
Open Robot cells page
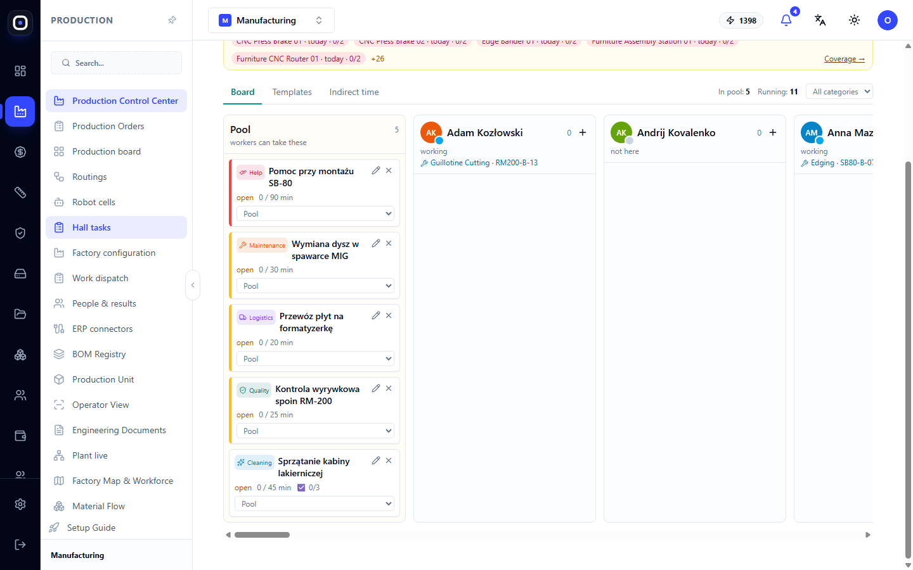(116, 202)
